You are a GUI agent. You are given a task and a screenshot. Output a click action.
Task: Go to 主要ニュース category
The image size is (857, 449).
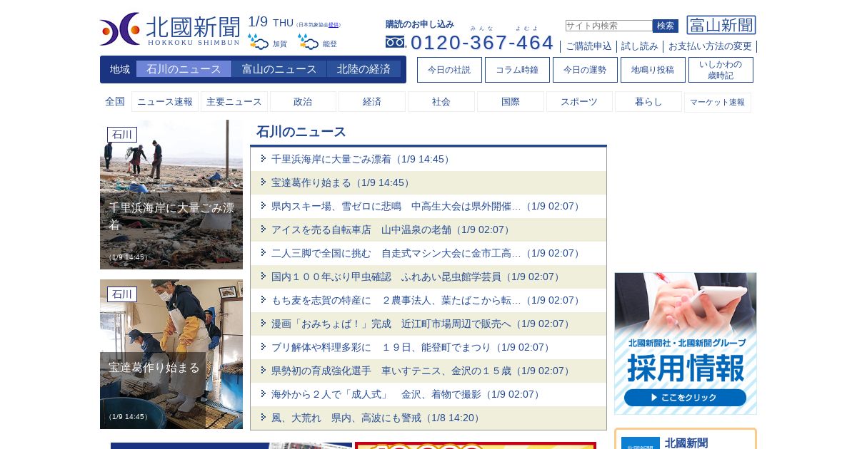tap(234, 102)
